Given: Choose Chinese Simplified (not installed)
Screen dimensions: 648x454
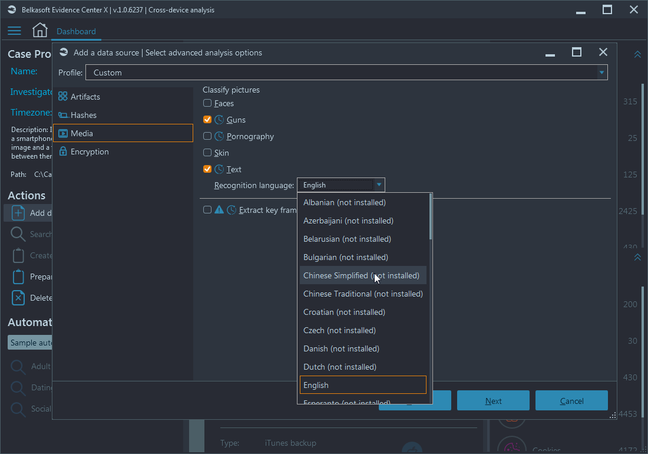Looking at the screenshot, I should click(363, 275).
